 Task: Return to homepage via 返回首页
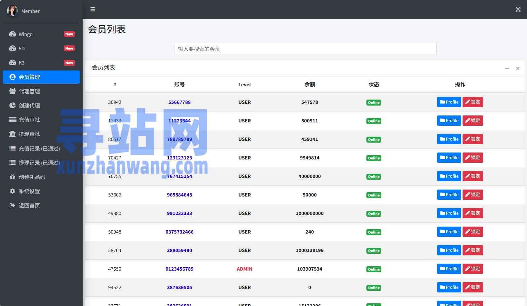pyautogui.click(x=29, y=205)
